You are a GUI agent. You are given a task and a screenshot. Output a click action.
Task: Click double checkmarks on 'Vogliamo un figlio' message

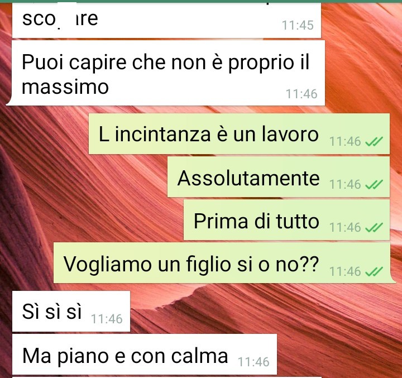[x=374, y=271]
